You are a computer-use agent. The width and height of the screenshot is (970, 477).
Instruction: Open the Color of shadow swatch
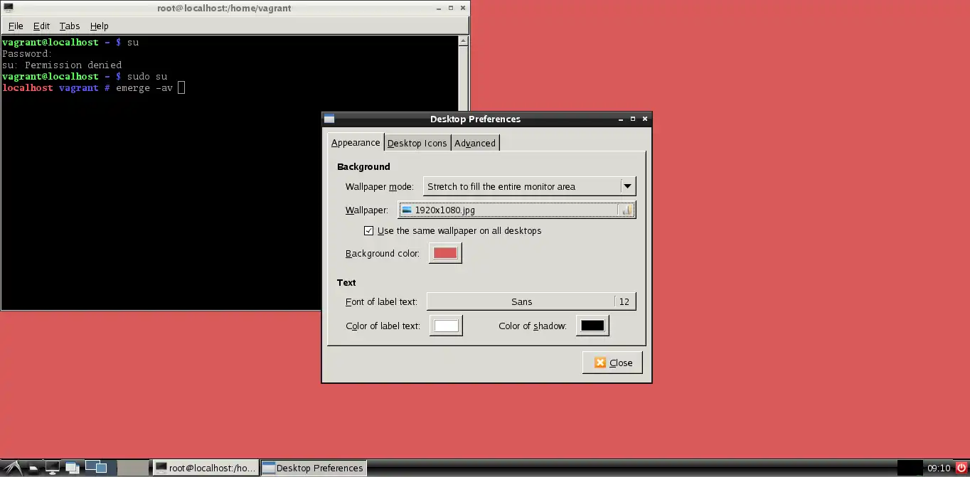(x=592, y=326)
